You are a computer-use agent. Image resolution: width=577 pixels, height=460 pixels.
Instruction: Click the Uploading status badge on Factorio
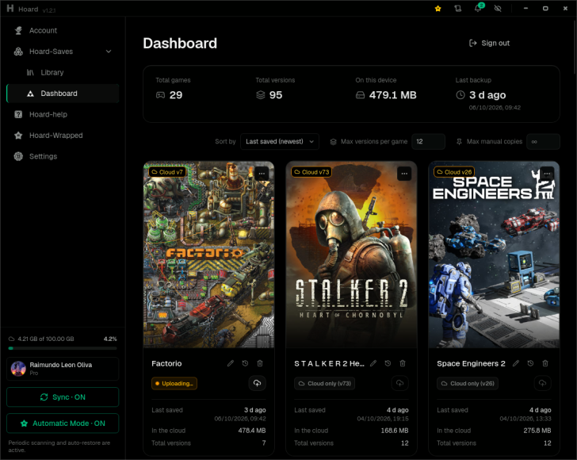pyautogui.click(x=174, y=383)
